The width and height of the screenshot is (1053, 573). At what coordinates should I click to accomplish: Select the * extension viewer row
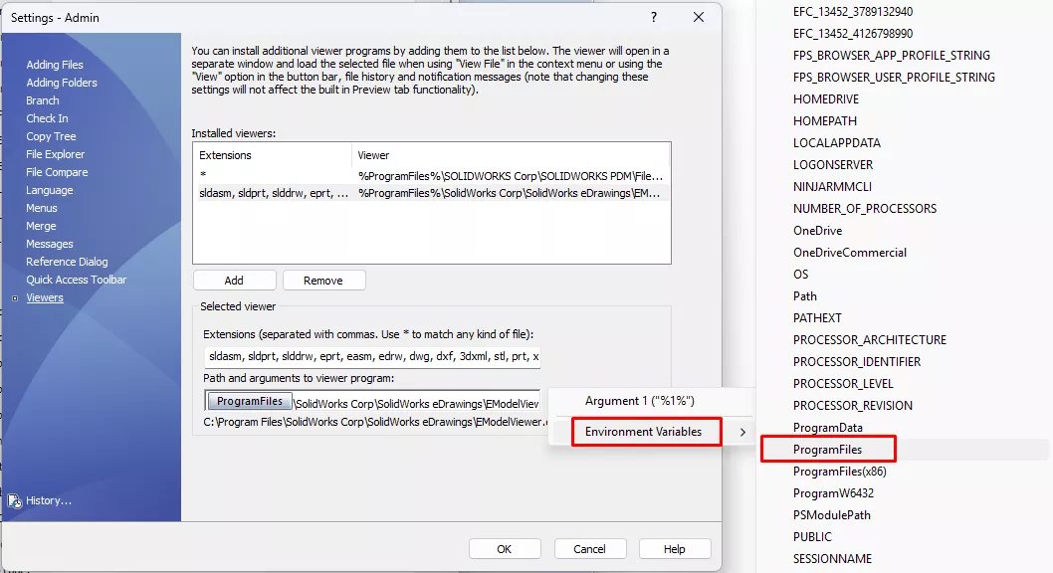(x=431, y=176)
